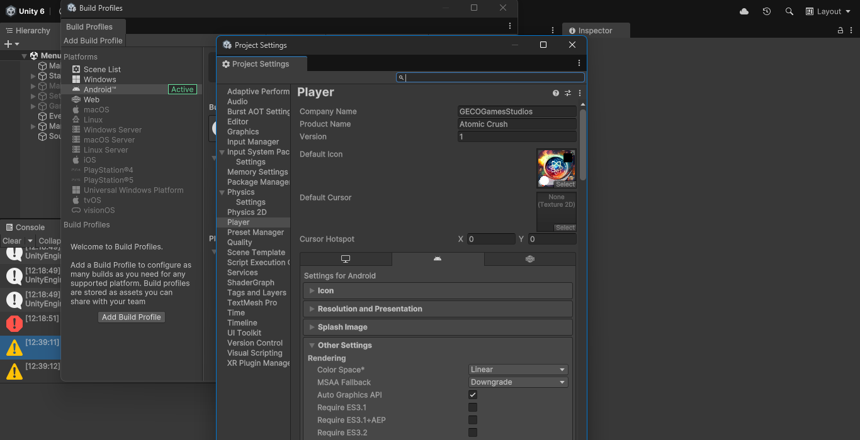Open Physics 2D settings category
The width and height of the screenshot is (860, 440).
[247, 212]
